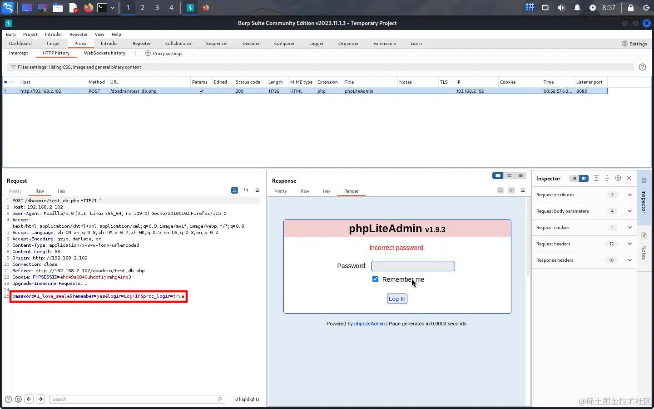
Task: Open the Project menu
Action: (30, 35)
